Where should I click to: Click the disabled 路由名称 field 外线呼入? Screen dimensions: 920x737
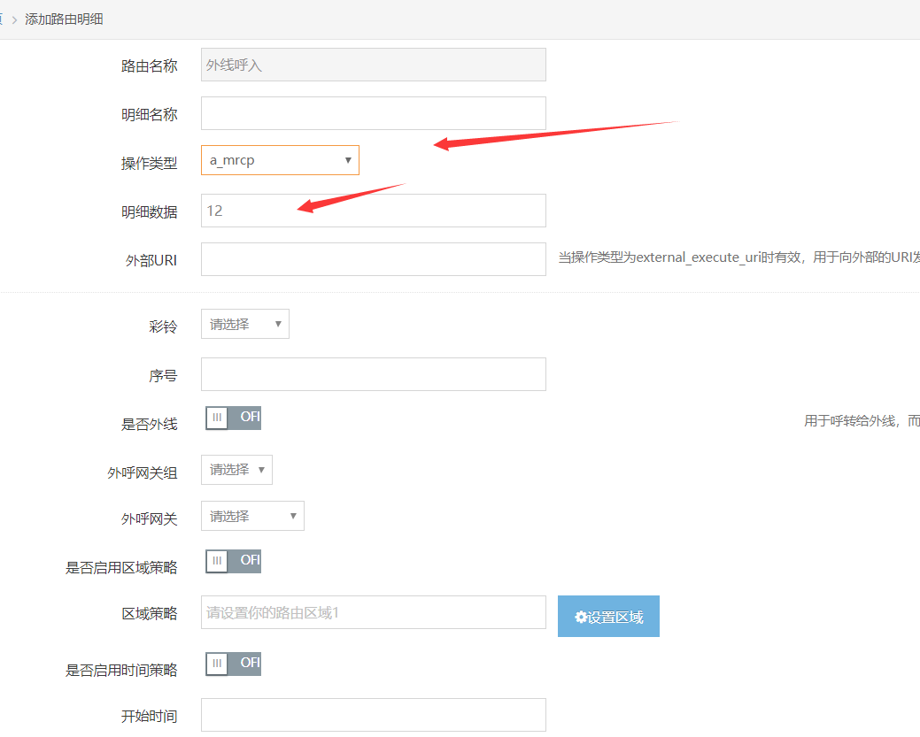[373, 65]
